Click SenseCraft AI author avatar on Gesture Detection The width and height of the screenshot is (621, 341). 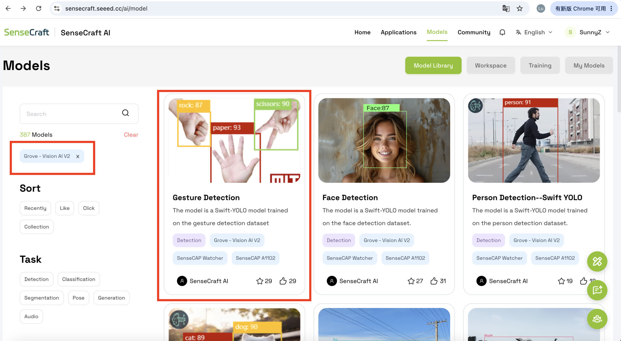(x=182, y=281)
